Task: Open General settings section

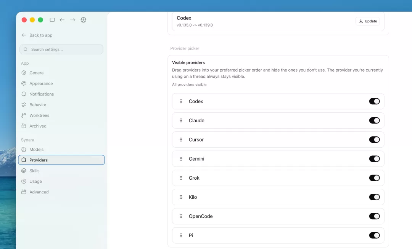Action: [61, 73]
